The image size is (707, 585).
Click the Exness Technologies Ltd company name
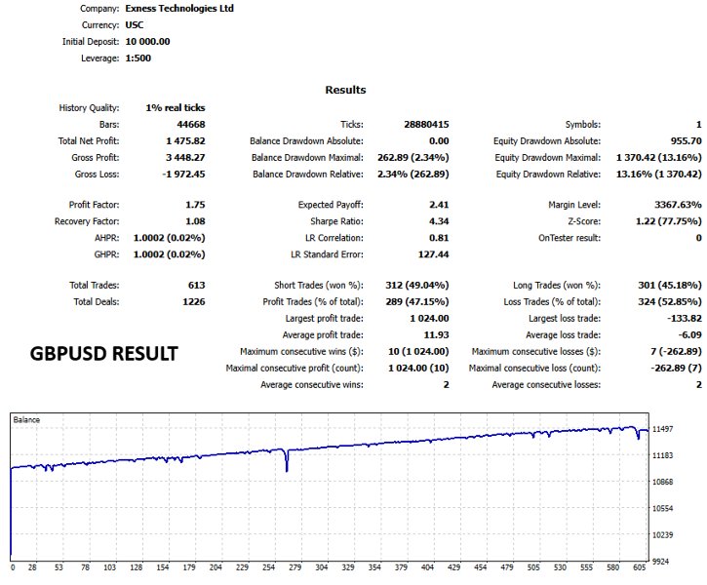click(x=179, y=8)
